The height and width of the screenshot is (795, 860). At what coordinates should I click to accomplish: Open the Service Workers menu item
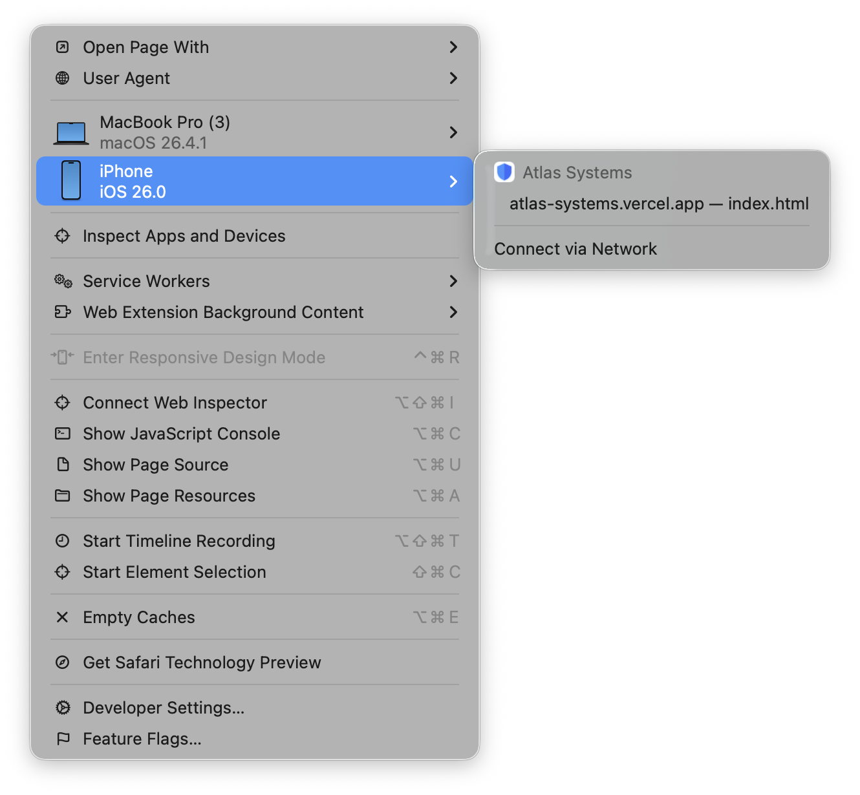click(255, 281)
